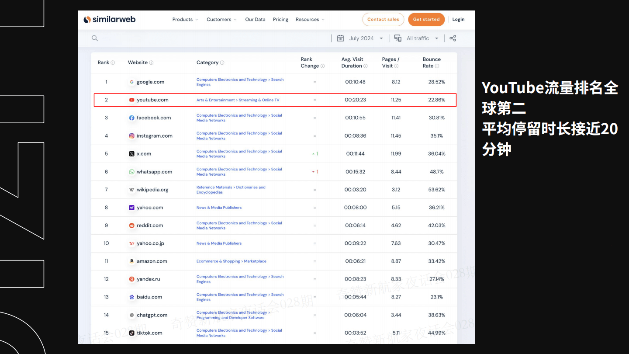The width and height of the screenshot is (629, 354).
Task: Click the Yahoo favicon next to yahoo.com
Action: 131,208
